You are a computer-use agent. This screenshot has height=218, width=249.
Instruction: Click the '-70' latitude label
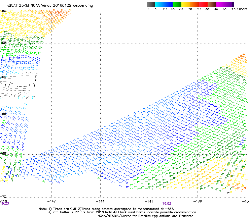tap(3, 197)
